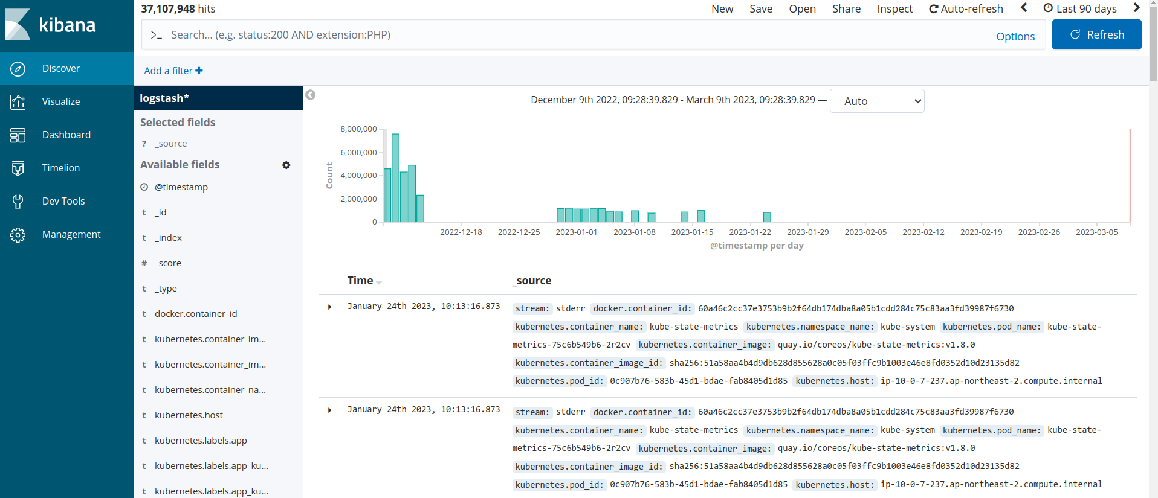Click the query prompt icon in search bar
The height and width of the screenshot is (498, 1158).
(157, 35)
